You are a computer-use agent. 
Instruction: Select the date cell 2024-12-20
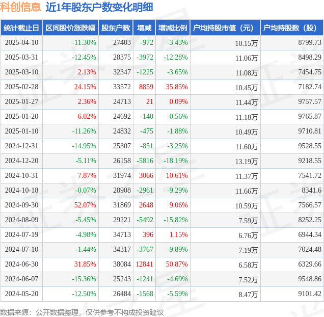tap(22, 161)
